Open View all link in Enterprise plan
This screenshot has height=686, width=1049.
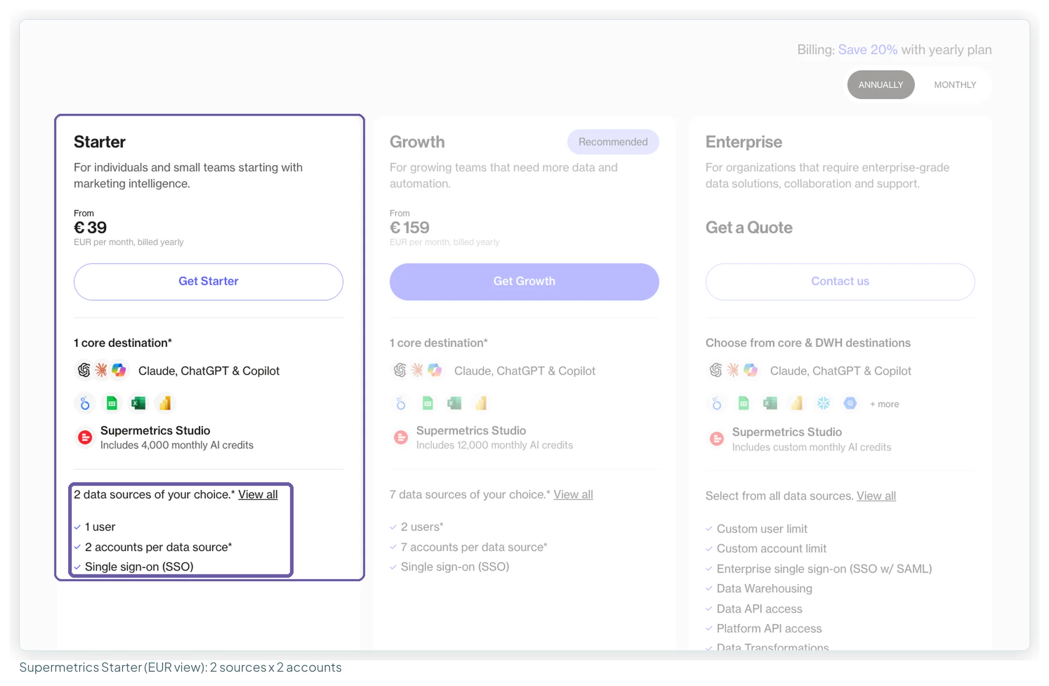click(x=876, y=496)
